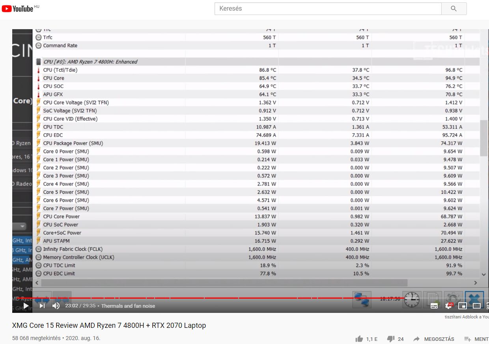This screenshot has width=489, height=344.
Task: Dislike the video with thumbs down
Action: pos(391,339)
